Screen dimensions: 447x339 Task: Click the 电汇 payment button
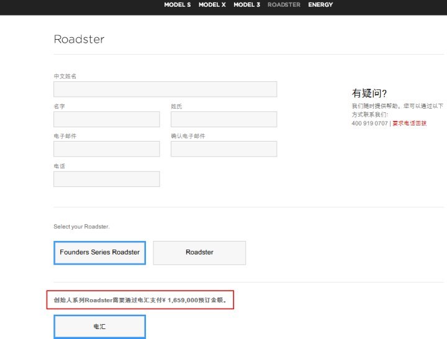pyautogui.click(x=100, y=327)
